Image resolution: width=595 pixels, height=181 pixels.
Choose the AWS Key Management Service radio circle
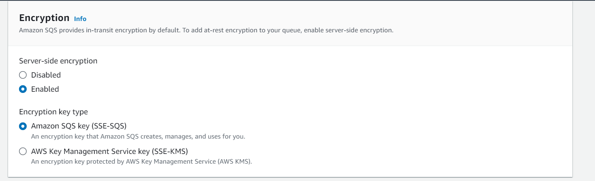(23, 152)
